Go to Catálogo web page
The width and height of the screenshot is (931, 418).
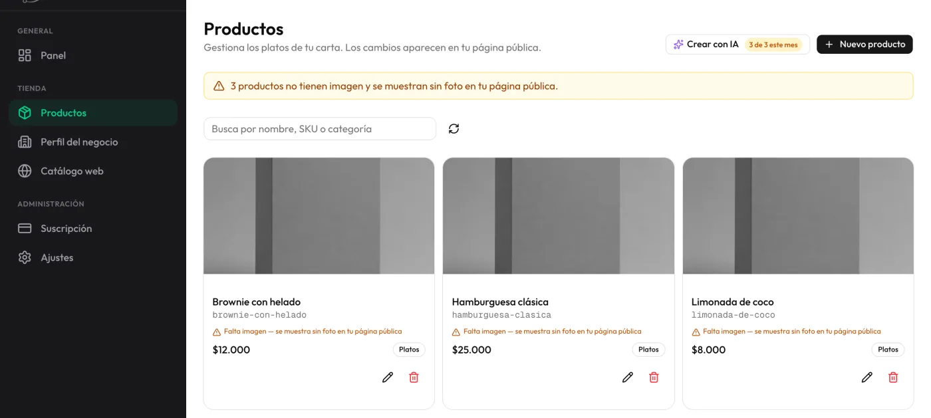click(93, 171)
